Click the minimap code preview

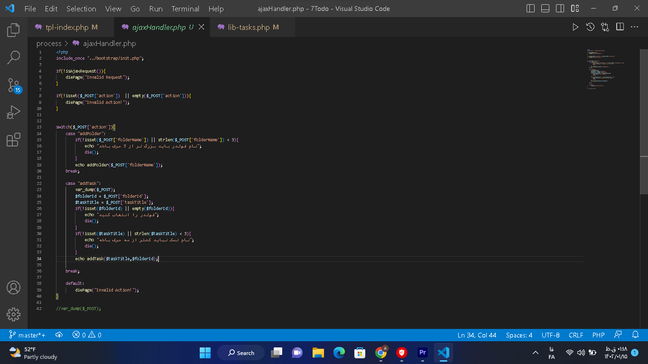point(606,69)
